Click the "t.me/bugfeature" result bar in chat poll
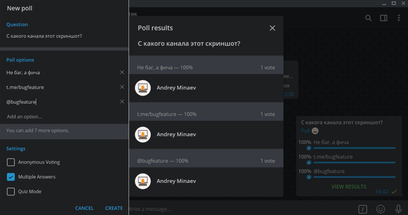The height and width of the screenshot is (215, 408). pyautogui.click(x=354, y=162)
